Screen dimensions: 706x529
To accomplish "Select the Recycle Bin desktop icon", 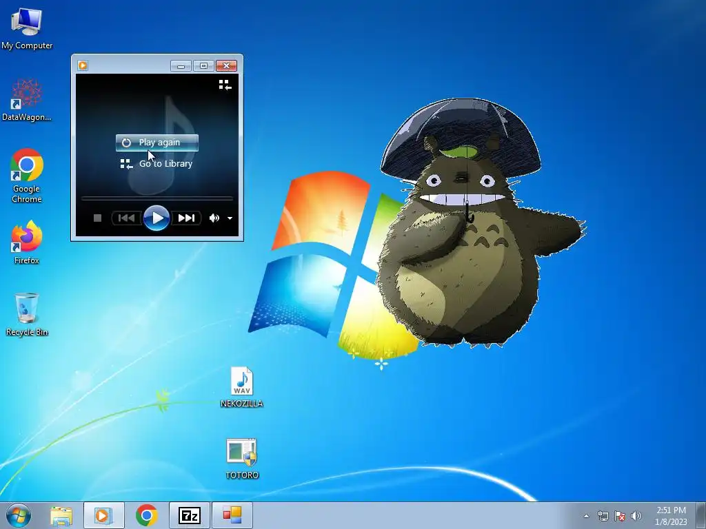I will 27,314.
